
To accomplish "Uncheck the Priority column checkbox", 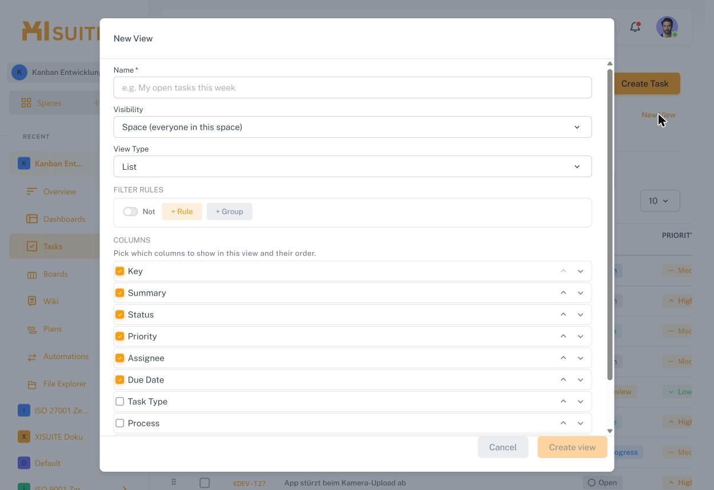I will click(119, 336).
